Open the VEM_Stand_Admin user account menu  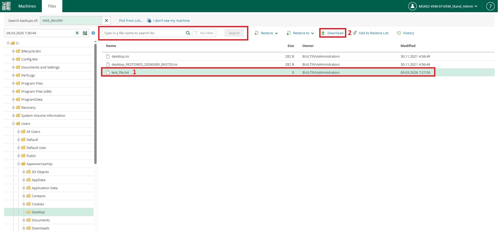click(448, 6)
